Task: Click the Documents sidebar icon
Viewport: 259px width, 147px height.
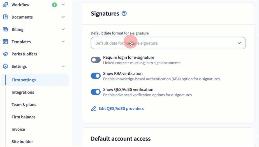Action: 5,17
